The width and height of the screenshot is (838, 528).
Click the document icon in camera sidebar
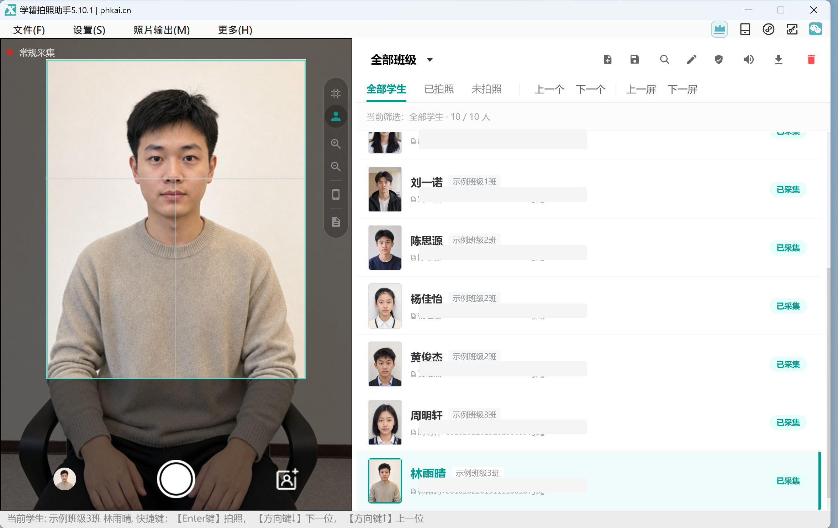coord(336,222)
